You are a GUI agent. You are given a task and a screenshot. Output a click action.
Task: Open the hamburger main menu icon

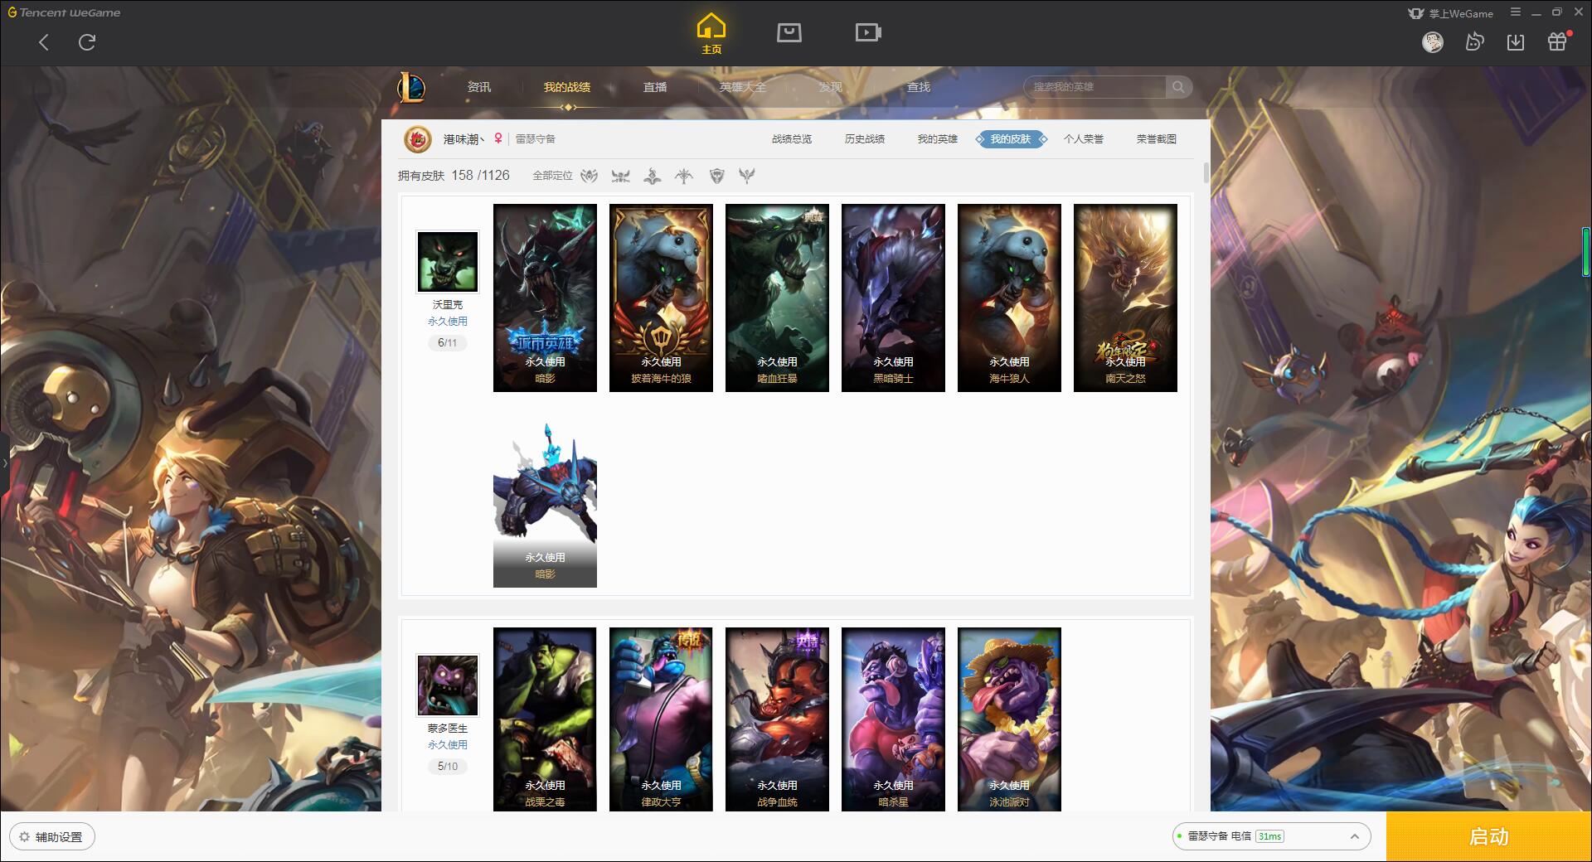click(1516, 12)
